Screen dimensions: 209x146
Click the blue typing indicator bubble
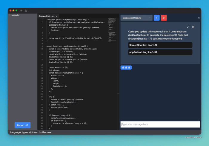[126, 68]
